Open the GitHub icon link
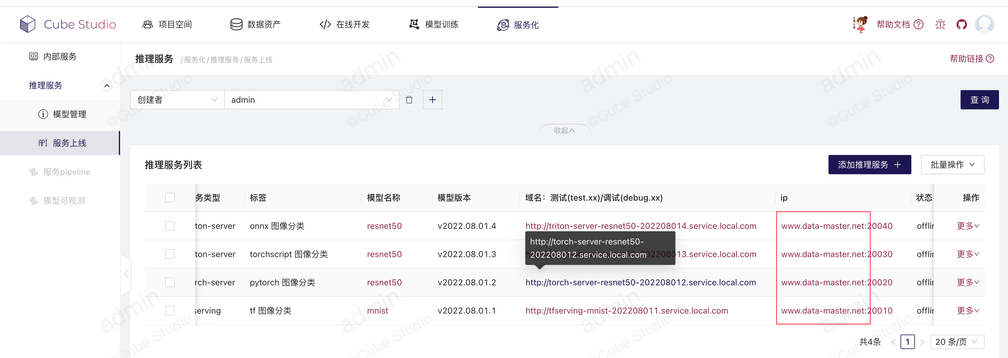Image resolution: width=1008 pixels, height=358 pixels. pyautogui.click(x=961, y=25)
